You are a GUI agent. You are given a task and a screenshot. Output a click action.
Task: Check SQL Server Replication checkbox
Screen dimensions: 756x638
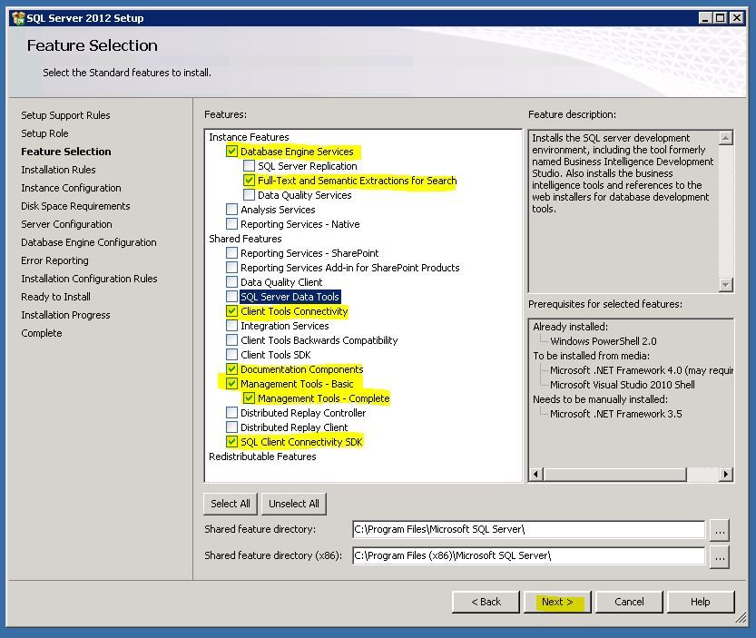tap(249, 166)
